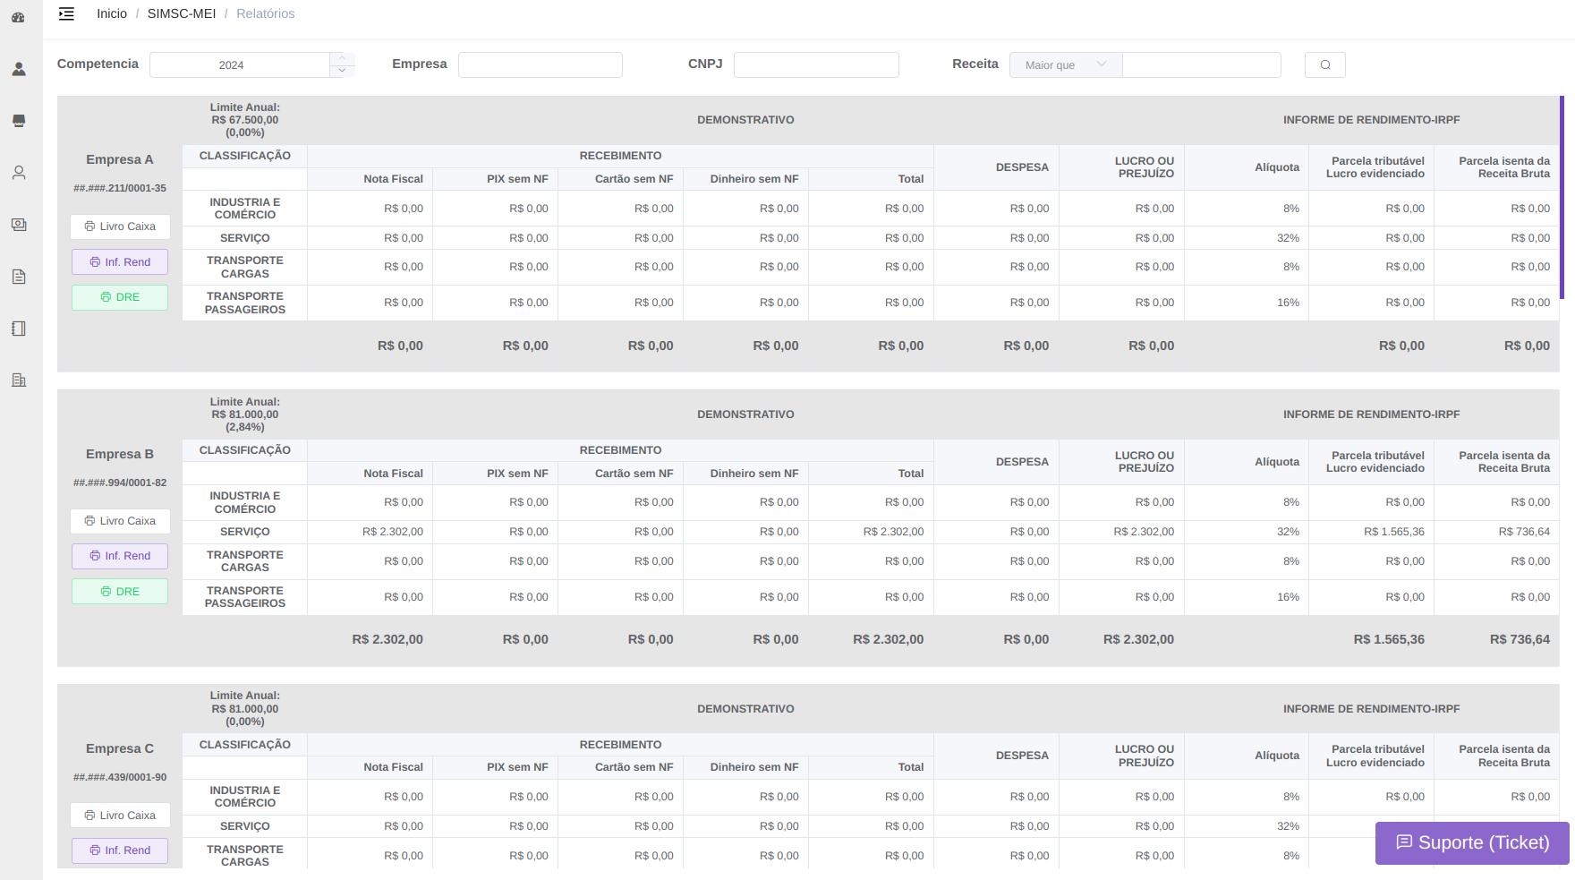
Task: Open the dashboard gauge icon in sidebar
Action: pyautogui.click(x=18, y=17)
